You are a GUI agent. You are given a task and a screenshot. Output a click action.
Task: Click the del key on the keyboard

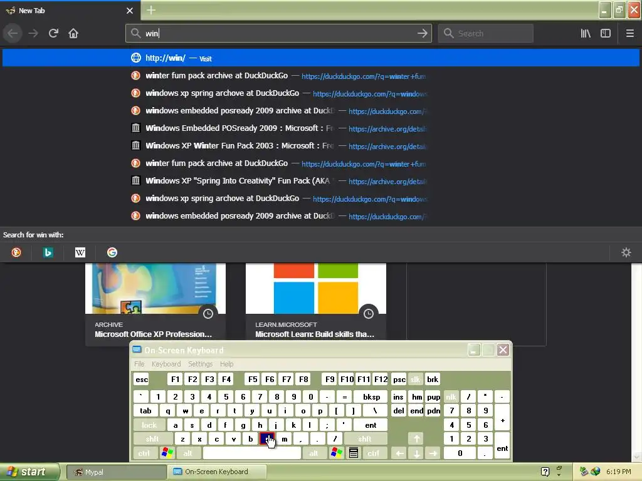[x=398, y=411]
